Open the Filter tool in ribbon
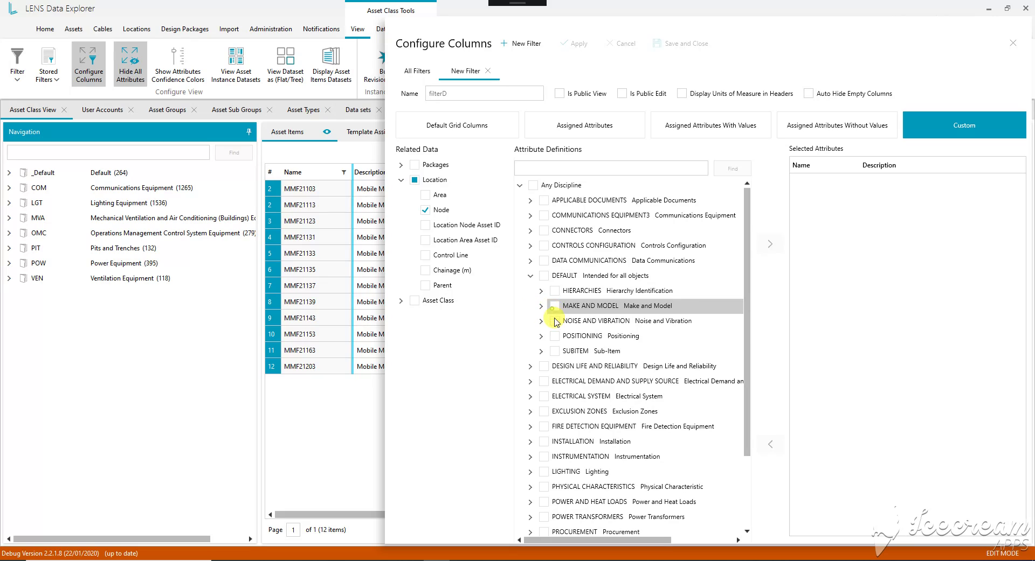Screen dimensions: 1035x561 17,64
